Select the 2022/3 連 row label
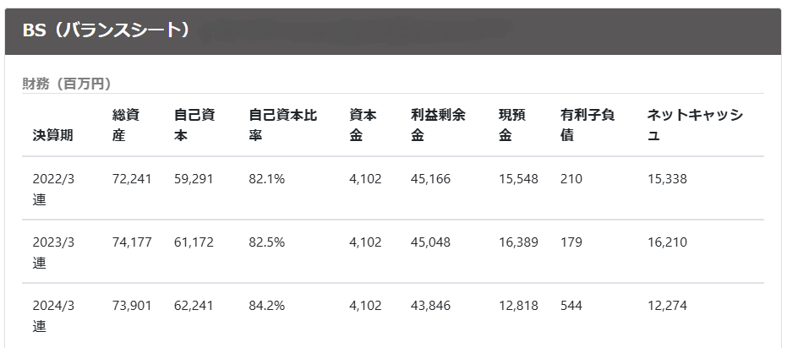The image size is (787, 348). [54, 189]
